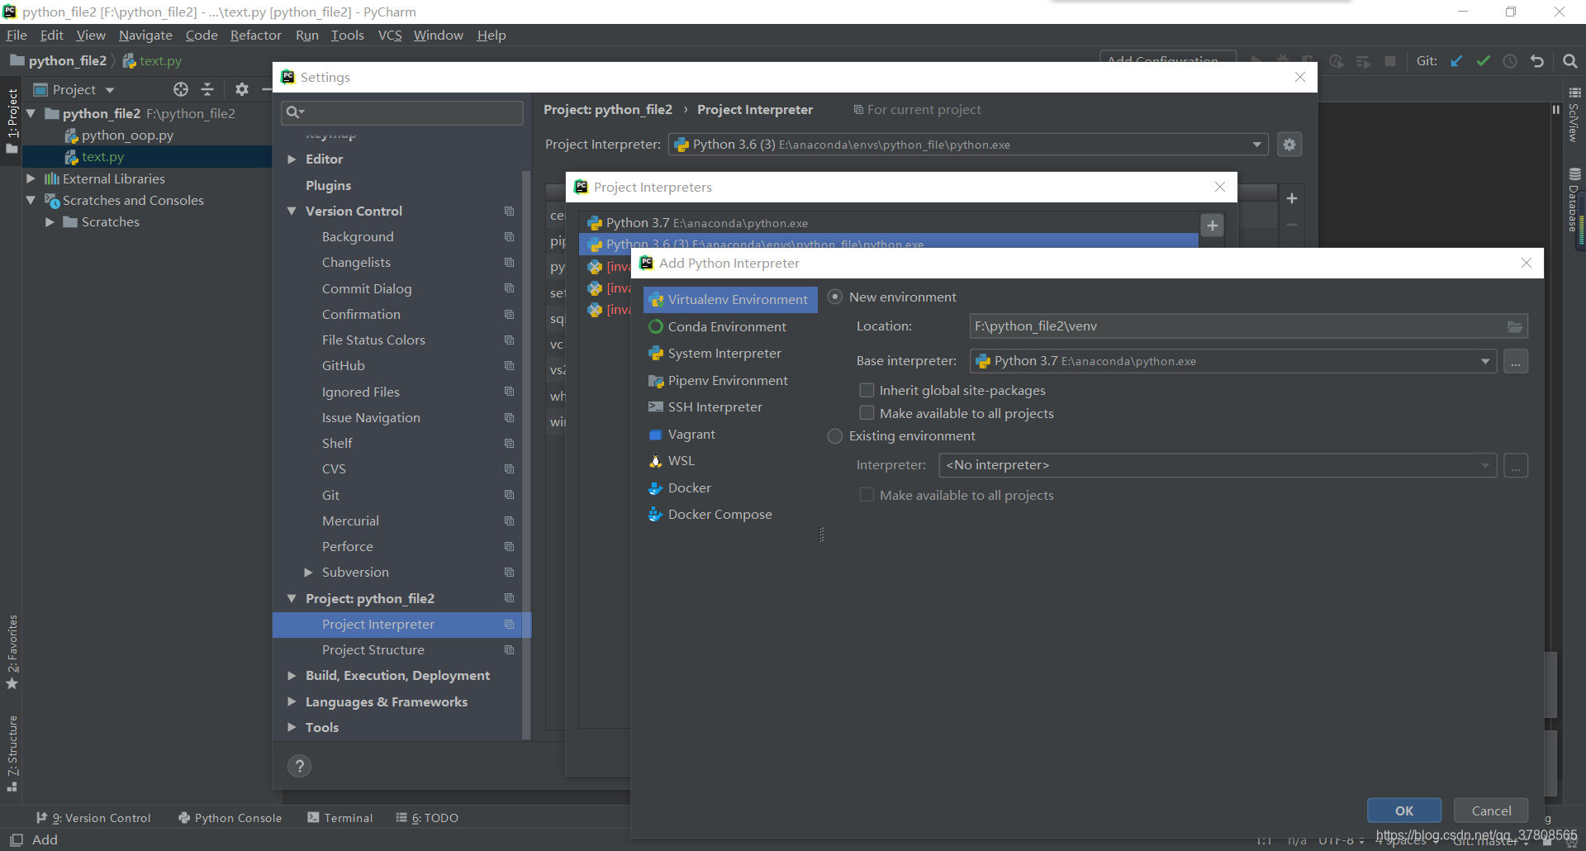Expand External Libraries in project tree
Image resolution: width=1586 pixels, height=851 pixels.
[x=31, y=179]
